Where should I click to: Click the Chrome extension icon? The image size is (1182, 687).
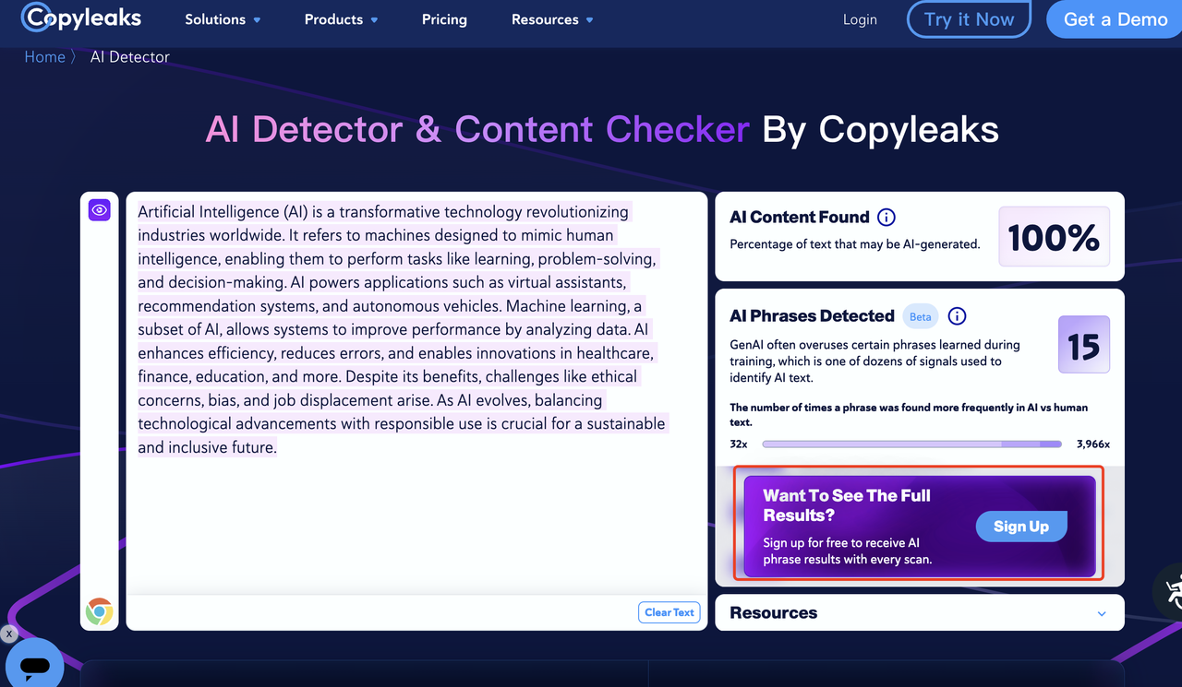point(100,610)
